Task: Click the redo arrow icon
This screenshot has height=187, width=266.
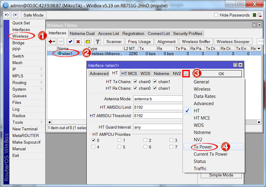Action: click(15, 15)
